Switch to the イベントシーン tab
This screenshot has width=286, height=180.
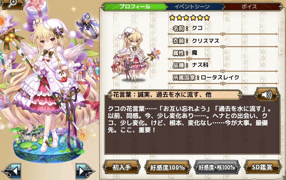pos(192,7)
